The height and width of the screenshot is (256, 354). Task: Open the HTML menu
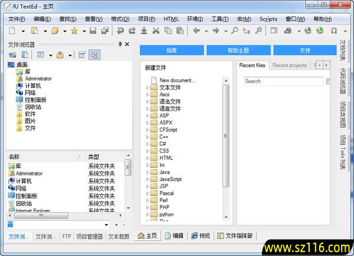[x=171, y=19]
